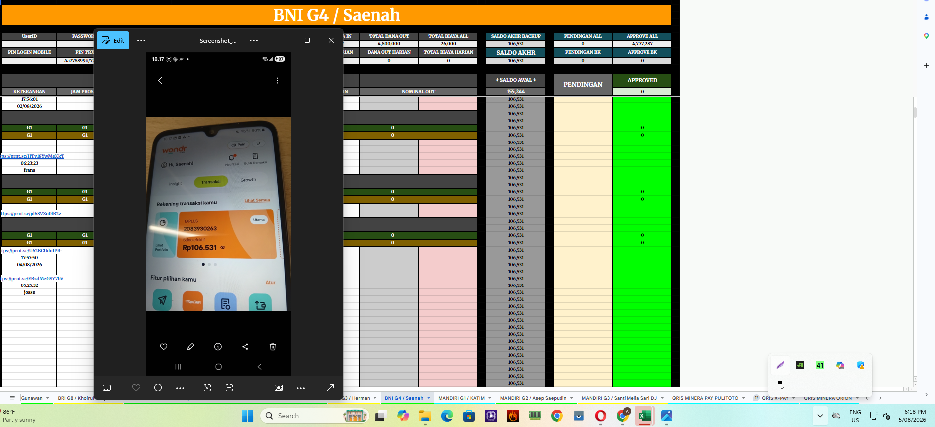Open the prnt.sc/HTy18YwMeXkT link
This screenshot has height=427, width=935.
click(x=32, y=156)
